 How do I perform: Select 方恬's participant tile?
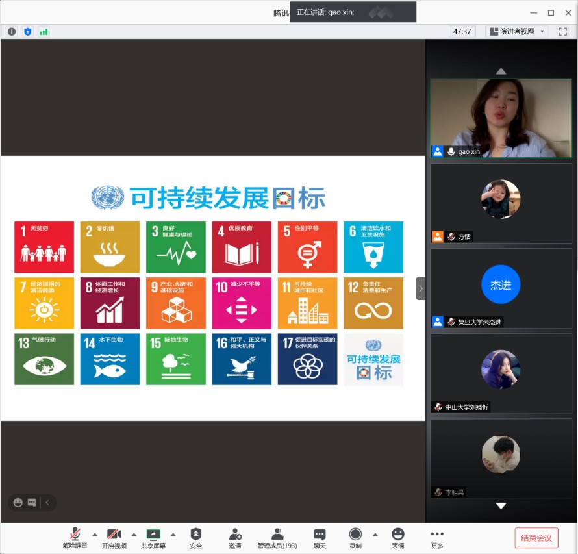point(501,203)
